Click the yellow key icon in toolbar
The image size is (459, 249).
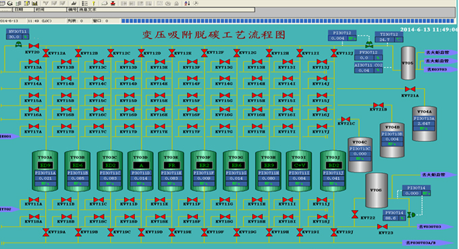coord(94,3)
